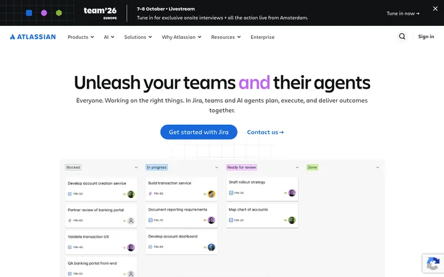
Task: Open the 'Map chart of accounts' card title
Action: click(x=248, y=209)
